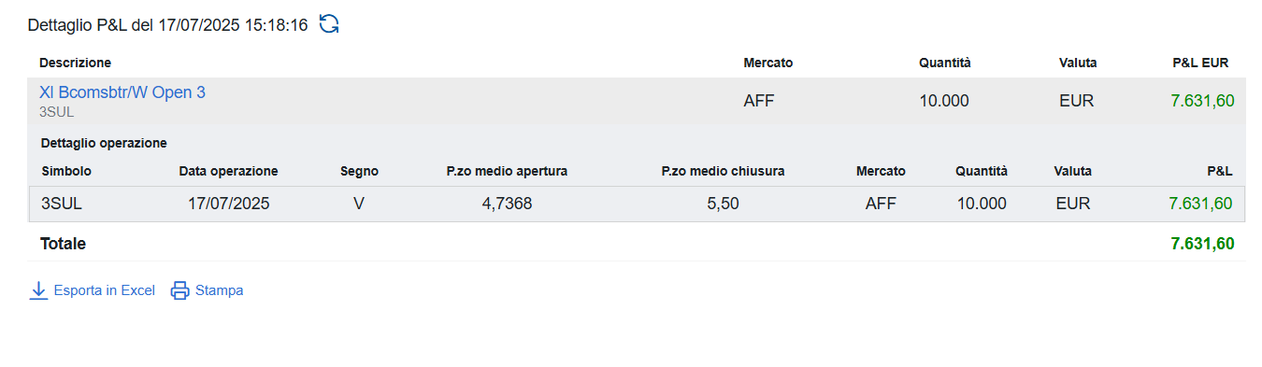Click the Dettaglio operazione section label
The width and height of the screenshot is (1262, 367).
pyautogui.click(x=104, y=143)
